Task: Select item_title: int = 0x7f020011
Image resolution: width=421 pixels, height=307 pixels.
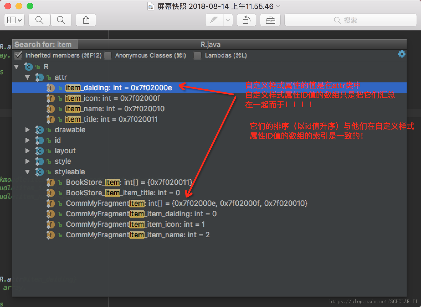Action: coord(112,119)
